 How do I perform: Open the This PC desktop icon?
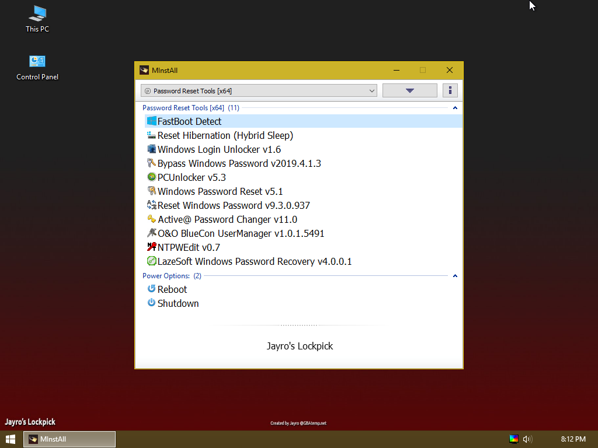point(37,19)
